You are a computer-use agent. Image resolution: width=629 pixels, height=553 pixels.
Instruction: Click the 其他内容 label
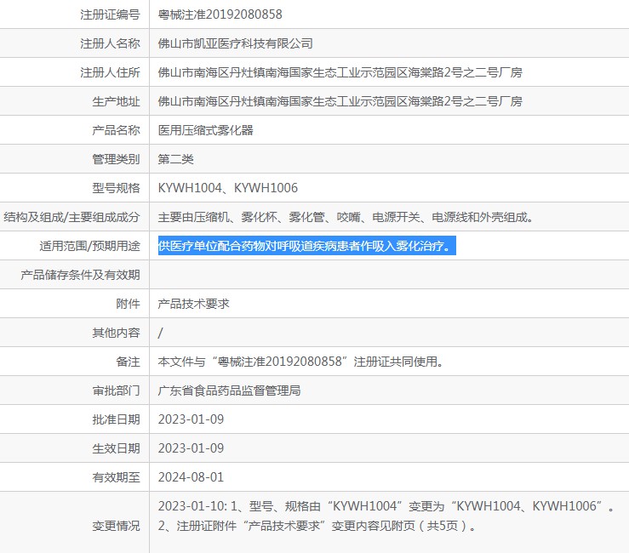(116, 333)
